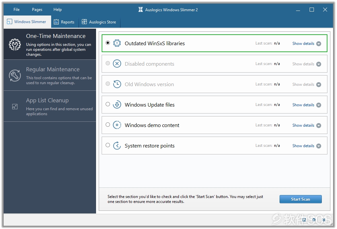Click the 'Windows demo content' label

152,125
